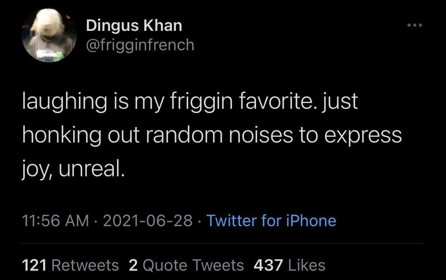
Task: Click the handle text @frigginfrench
Action: 140,45
